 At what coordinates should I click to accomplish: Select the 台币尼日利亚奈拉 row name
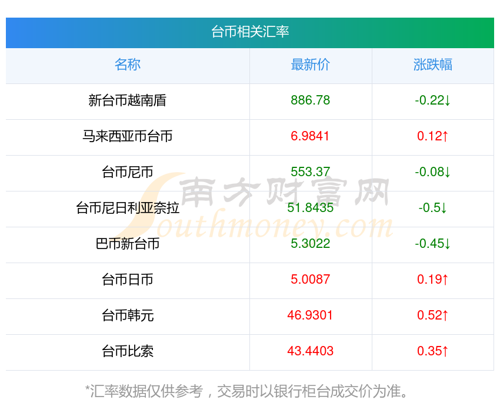click(128, 208)
